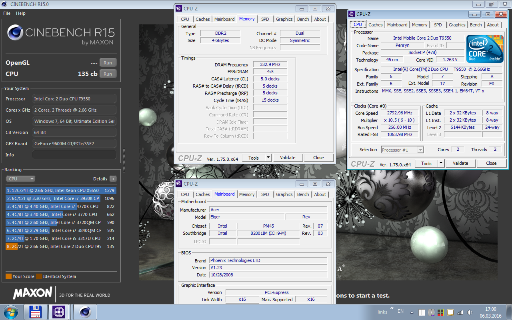This screenshot has width=512, height=320.
Task: Click the Intel Core 2 Duo logo
Action: [485, 49]
